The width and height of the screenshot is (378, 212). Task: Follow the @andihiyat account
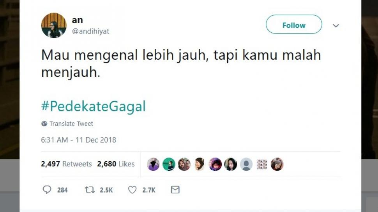coord(294,25)
